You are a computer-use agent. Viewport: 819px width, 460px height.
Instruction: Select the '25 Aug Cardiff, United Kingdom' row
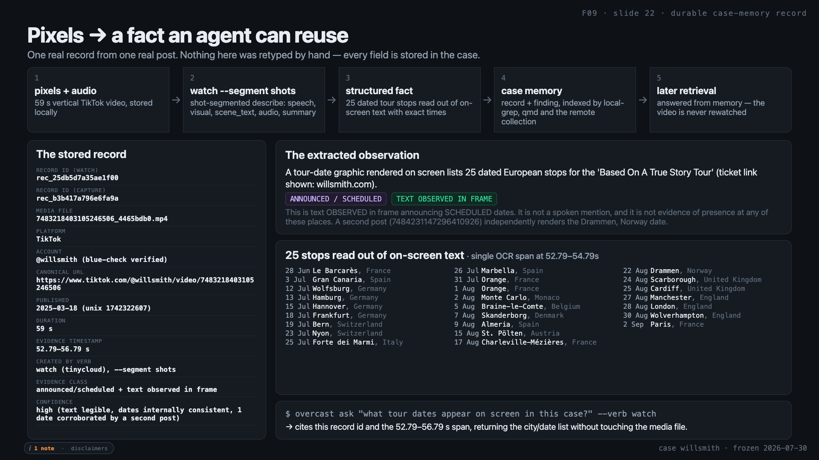coord(684,289)
